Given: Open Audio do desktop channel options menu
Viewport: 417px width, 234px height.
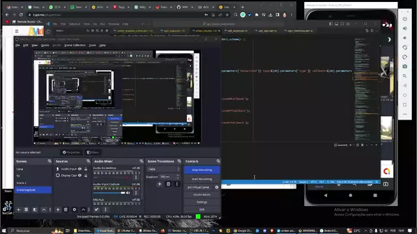Looking at the screenshot, I should pos(136,177).
